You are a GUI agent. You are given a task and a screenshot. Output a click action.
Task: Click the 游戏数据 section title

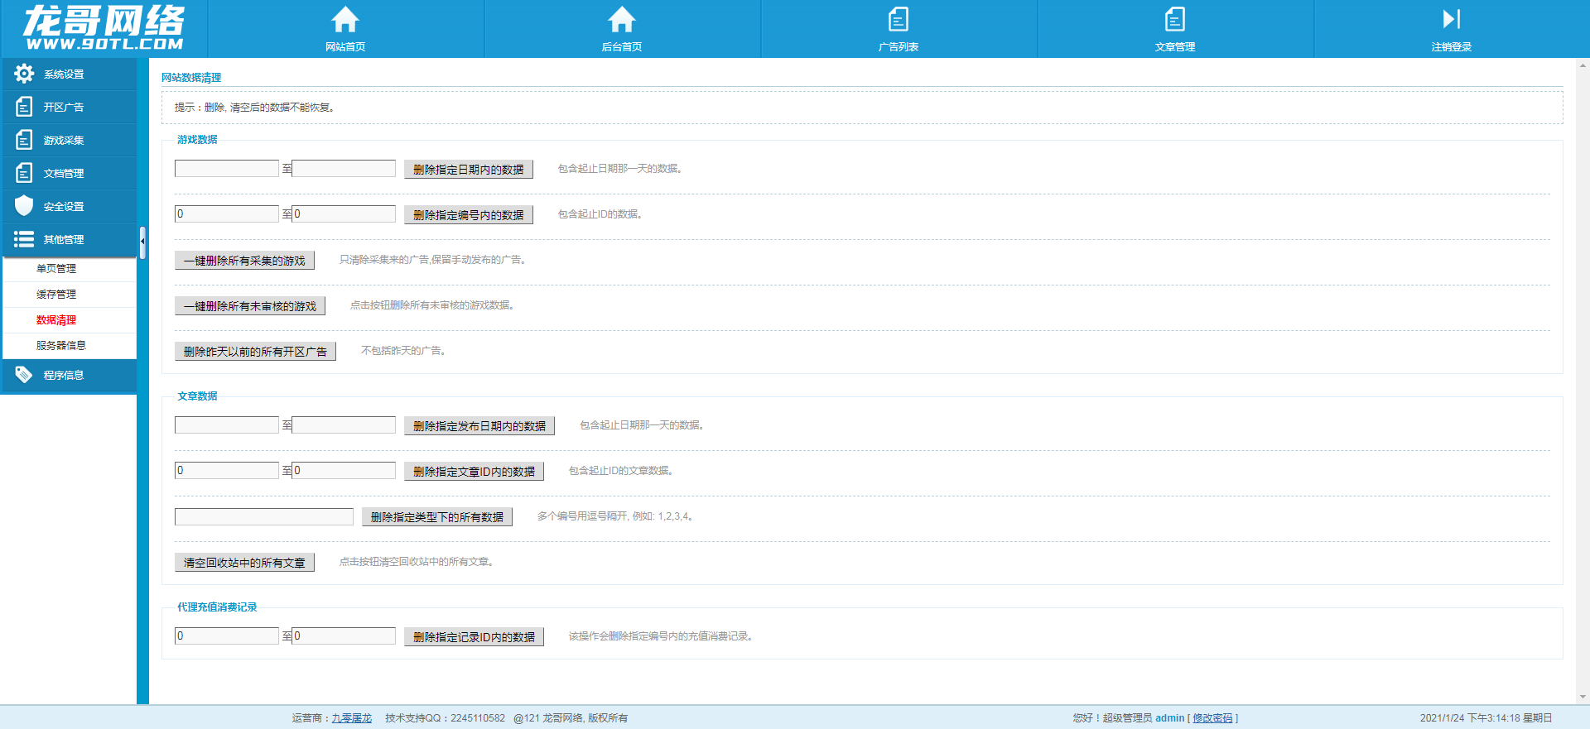[197, 140]
